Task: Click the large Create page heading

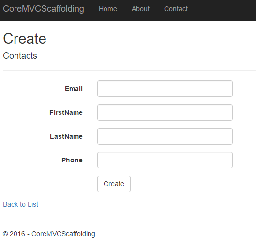Action: click(x=25, y=39)
